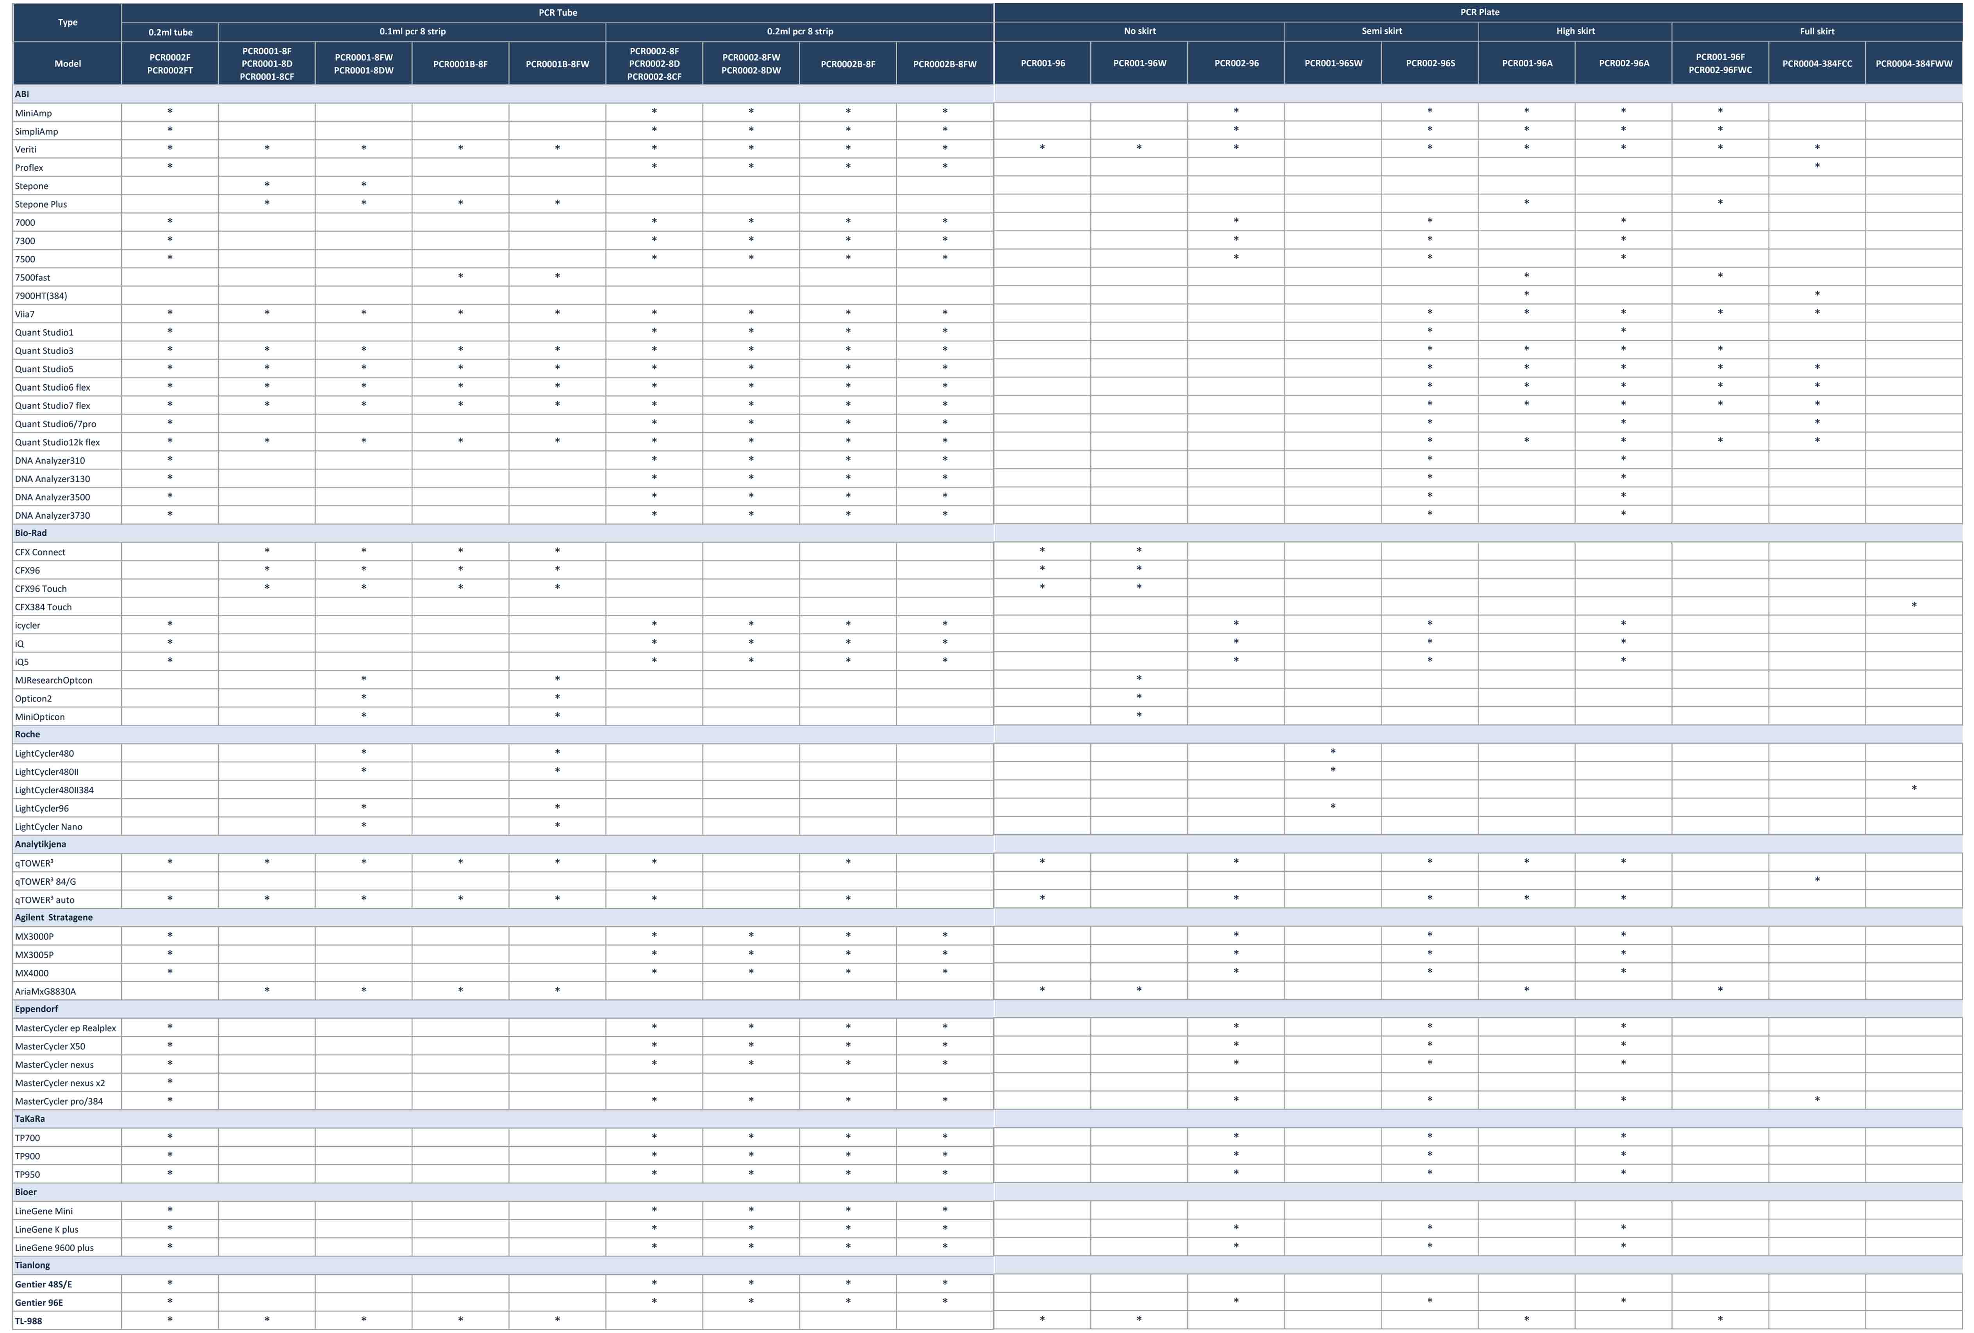Select the CFX384 Touch row label
The width and height of the screenshot is (1974, 1333).
coord(43,607)
